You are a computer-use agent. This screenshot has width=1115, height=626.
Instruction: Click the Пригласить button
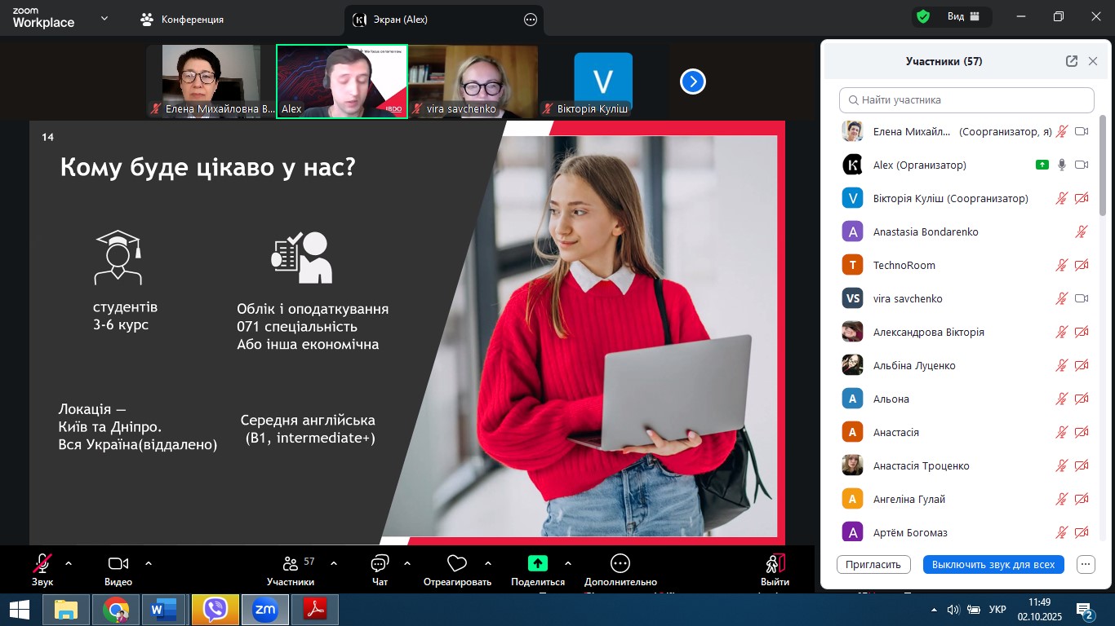point(873,564)
